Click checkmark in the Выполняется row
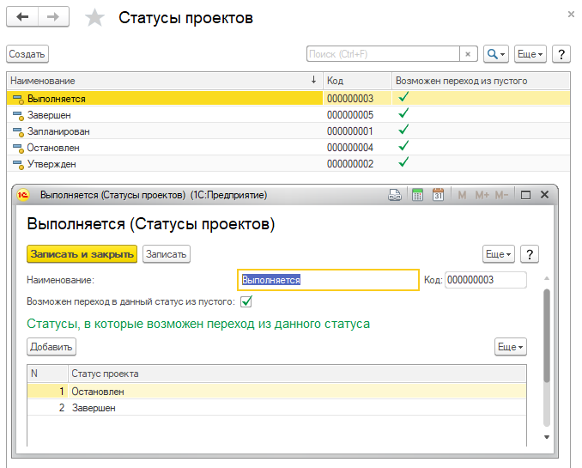 point(403,97)
